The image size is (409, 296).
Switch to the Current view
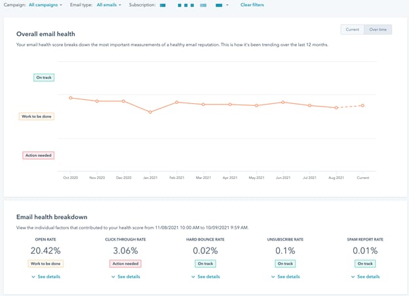(352, 29)
